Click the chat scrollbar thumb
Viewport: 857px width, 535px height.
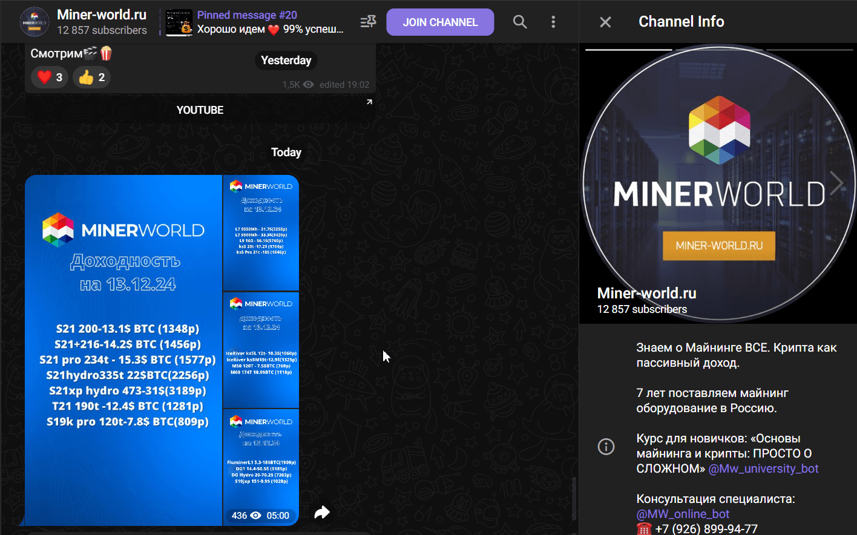[x=574, y=498]
